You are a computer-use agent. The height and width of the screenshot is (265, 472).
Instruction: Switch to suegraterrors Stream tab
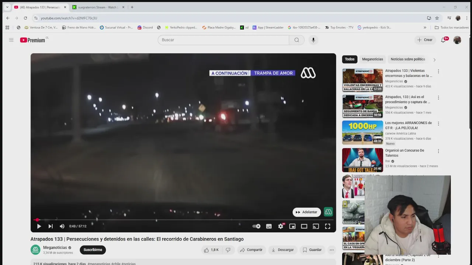[x=98, y=7]
